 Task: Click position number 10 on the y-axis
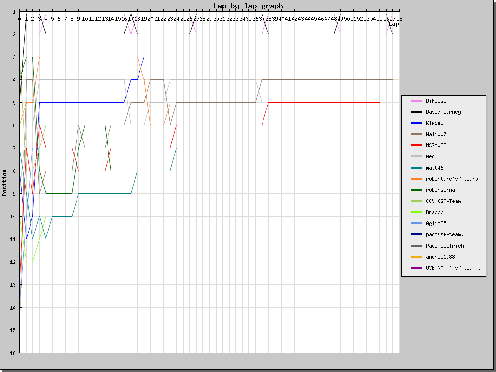tap(12, 217)
